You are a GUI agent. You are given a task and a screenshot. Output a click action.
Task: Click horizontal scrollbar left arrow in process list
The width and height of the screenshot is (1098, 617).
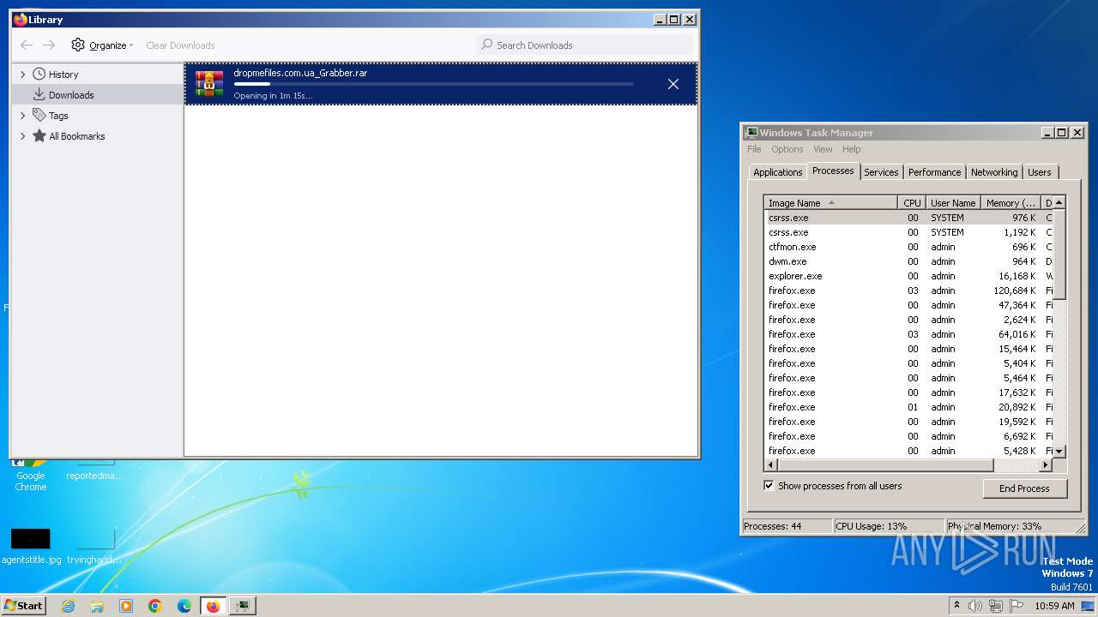point(771,465)
